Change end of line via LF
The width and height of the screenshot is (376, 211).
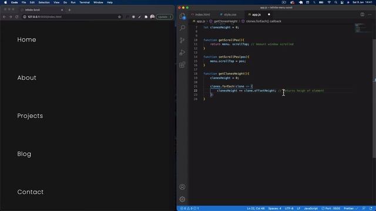298,209
